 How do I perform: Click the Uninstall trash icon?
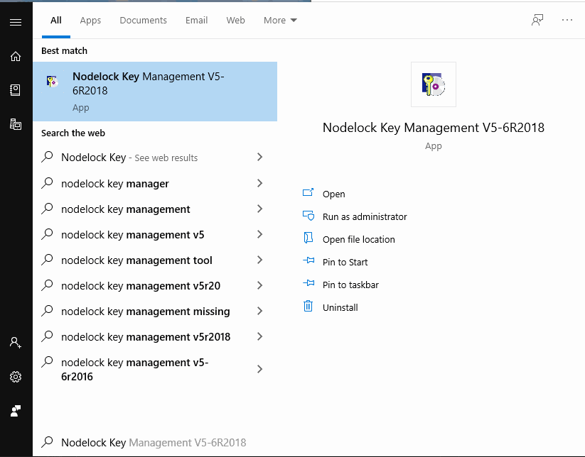click(x=308, y=307)
